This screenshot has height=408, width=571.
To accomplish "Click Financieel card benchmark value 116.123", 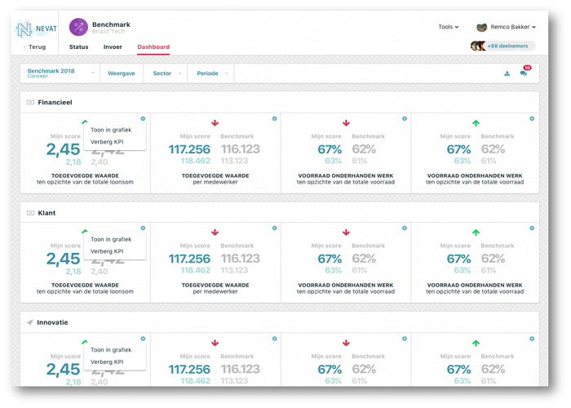I will pyautogui.click(x=241, y=149).
